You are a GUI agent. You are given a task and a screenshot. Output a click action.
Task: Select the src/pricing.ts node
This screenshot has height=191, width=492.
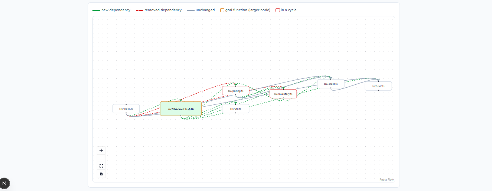236,91
